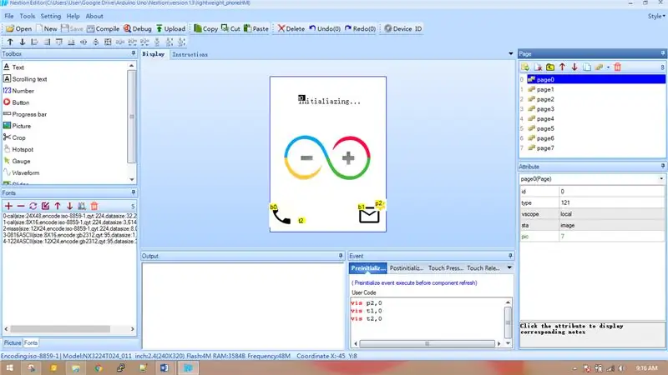Move the page down in the Page panel
This screenshot has height=375, width=668.
574,67
